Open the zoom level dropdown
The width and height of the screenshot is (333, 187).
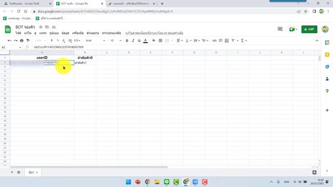(x=41, y=41)
